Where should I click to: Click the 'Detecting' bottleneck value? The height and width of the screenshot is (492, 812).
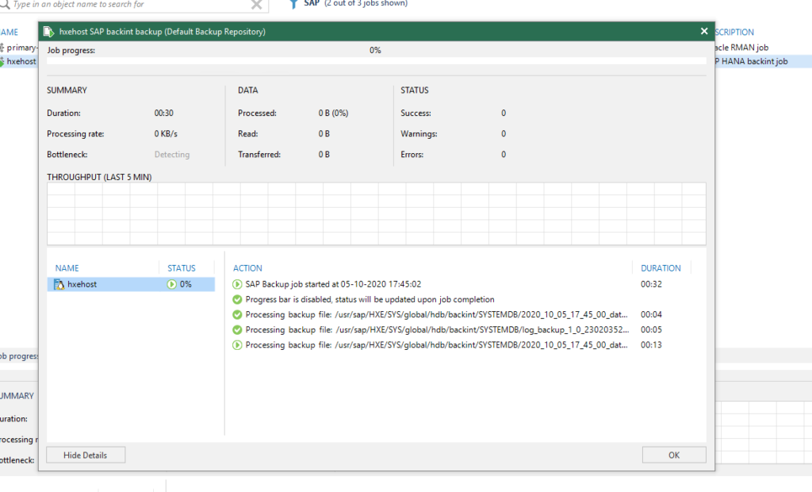pyautogui.click(x=172, y=155)
